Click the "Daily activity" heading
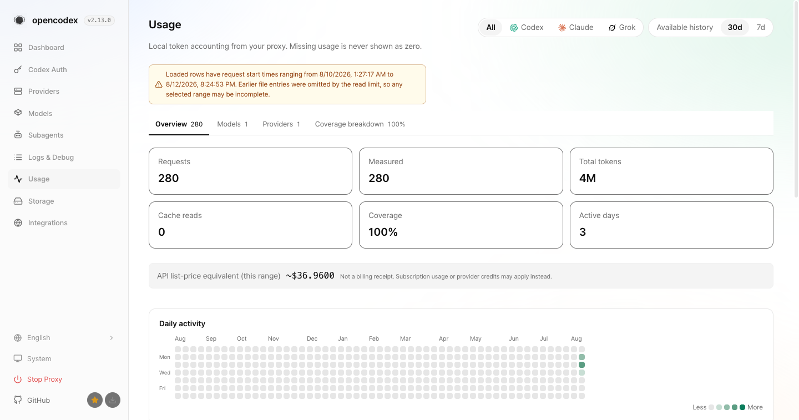This screenshot has height=420, width=799. [182, 323]
